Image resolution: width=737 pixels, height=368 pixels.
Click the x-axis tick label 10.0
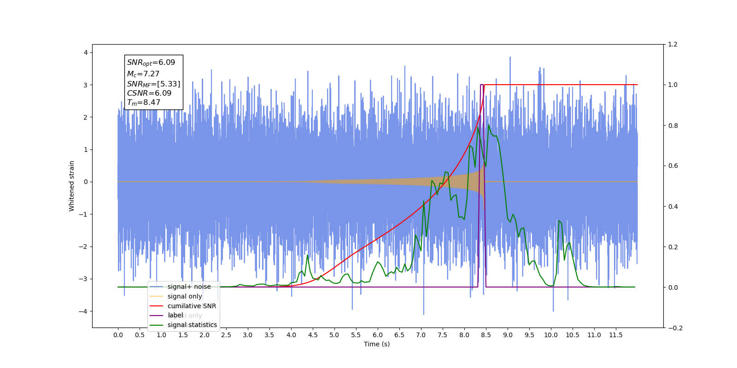(551, 335)
